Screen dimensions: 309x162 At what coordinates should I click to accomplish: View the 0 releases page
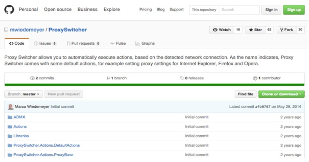[192, 78]
